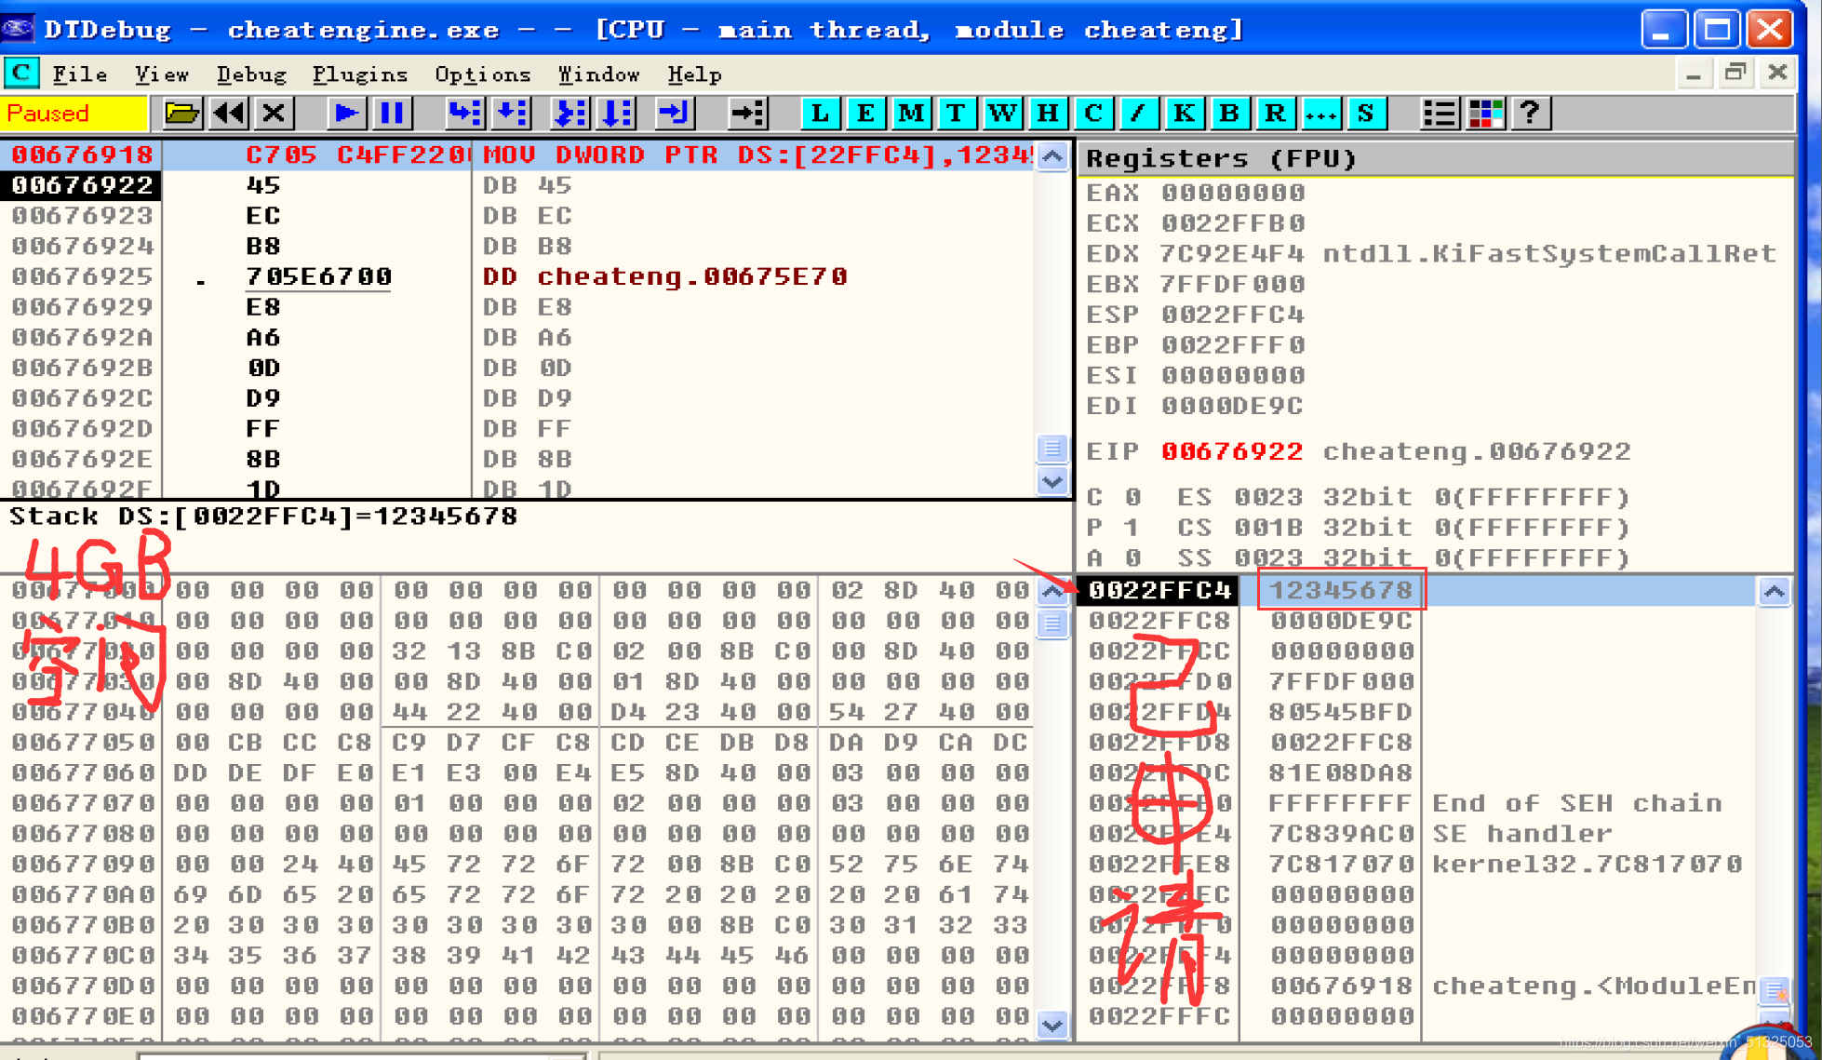
Task: Select stack address 0022FFC8 row
Action: pos(1416,621)
